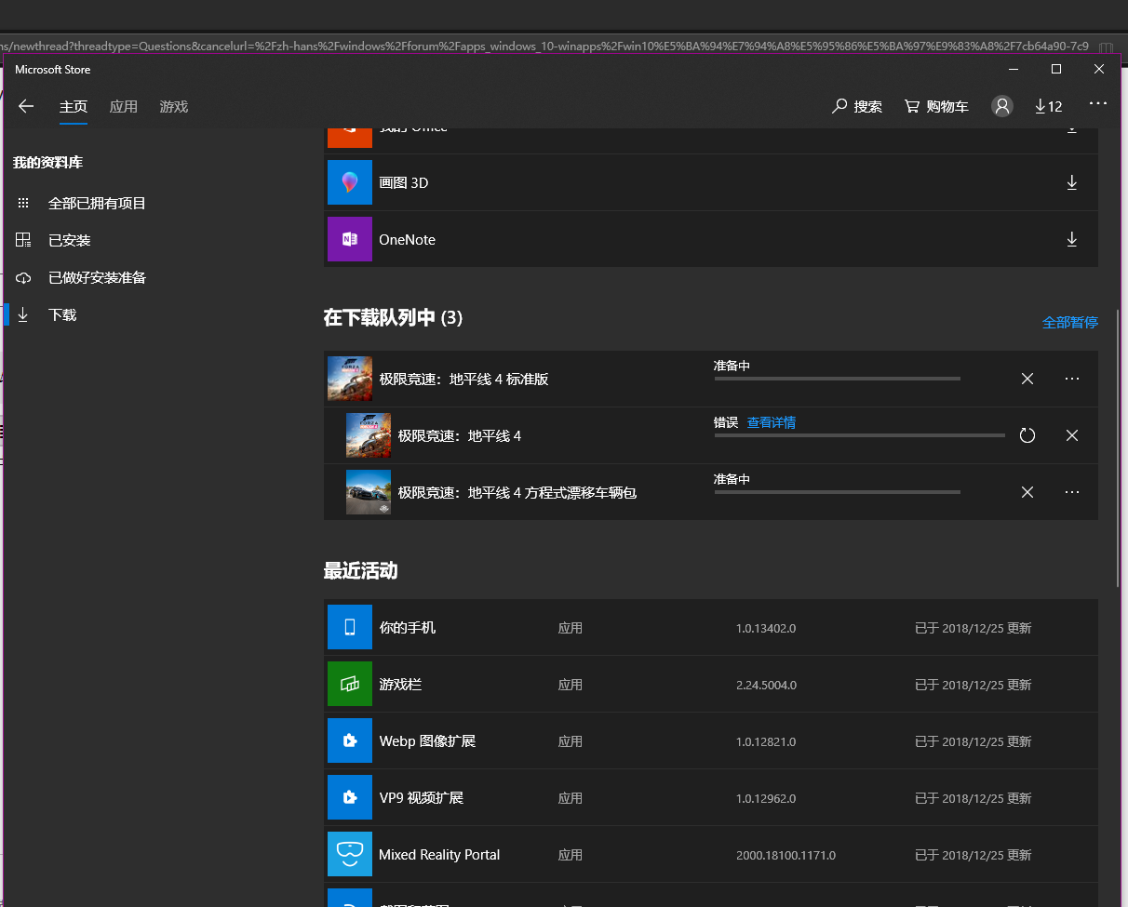Click progress bar of 地平线 4 标准版
This screenshot has width=1128, height=907.
pyautogui.click(x=837, y=379)
